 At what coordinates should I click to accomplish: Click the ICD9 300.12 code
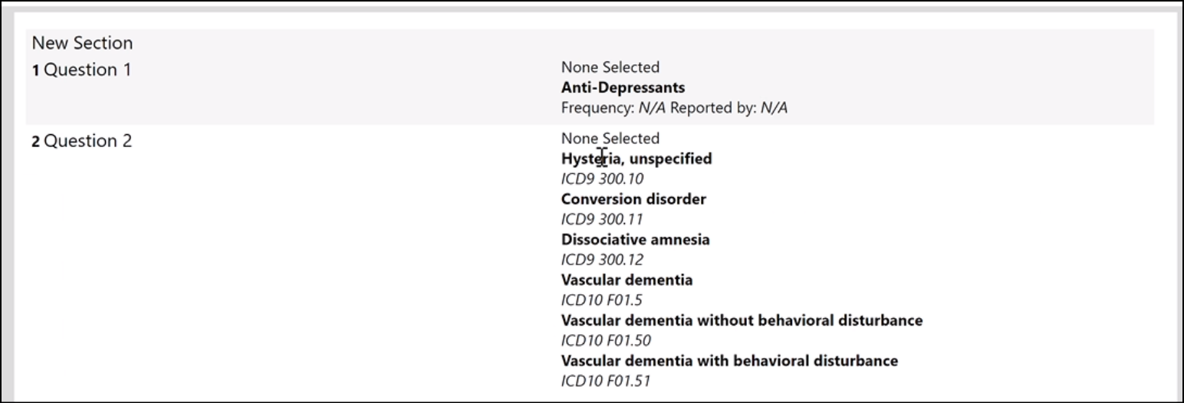(x=602, y=260)
